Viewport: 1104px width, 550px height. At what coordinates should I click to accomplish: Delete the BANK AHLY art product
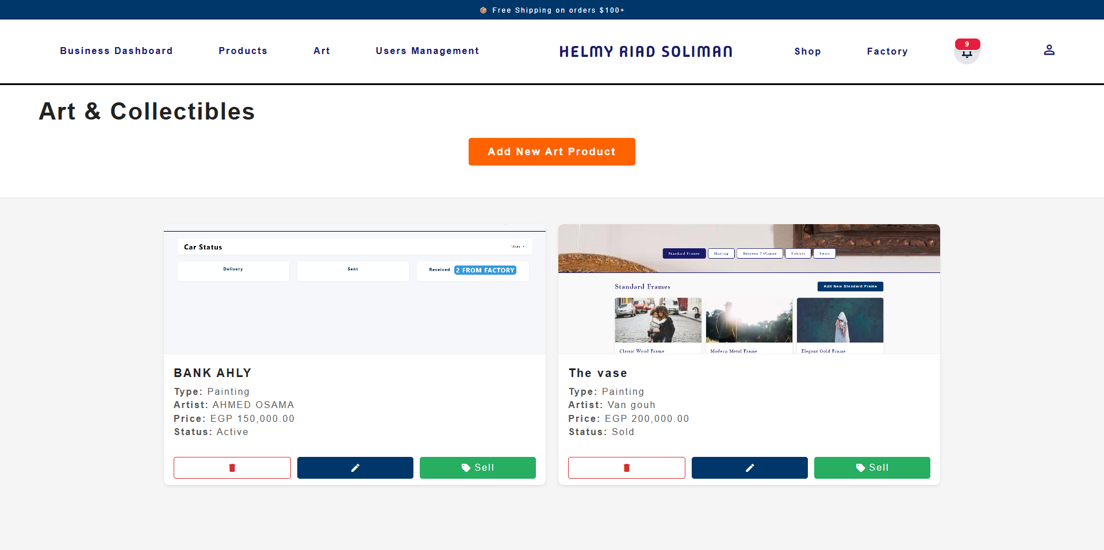click(x=232, y=468)
